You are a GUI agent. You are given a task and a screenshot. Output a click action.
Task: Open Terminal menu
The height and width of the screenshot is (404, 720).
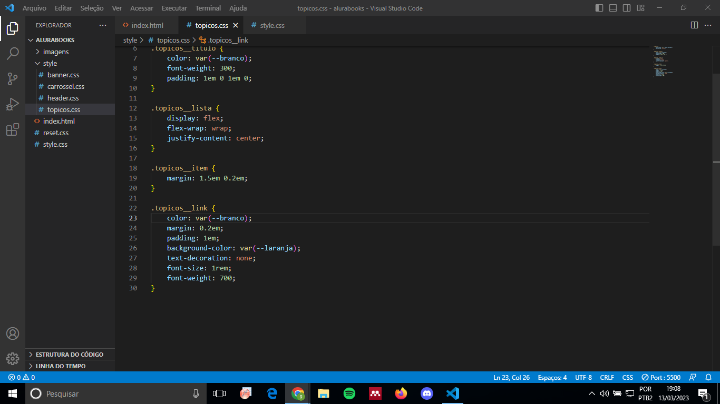(x=208, y=8)
